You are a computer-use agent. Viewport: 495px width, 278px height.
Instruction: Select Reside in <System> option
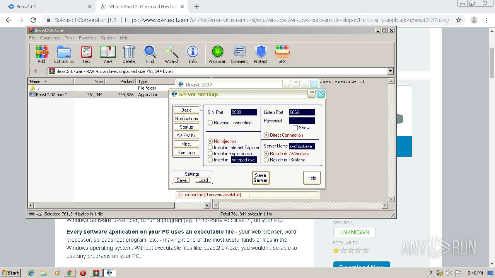click(266, 160)
